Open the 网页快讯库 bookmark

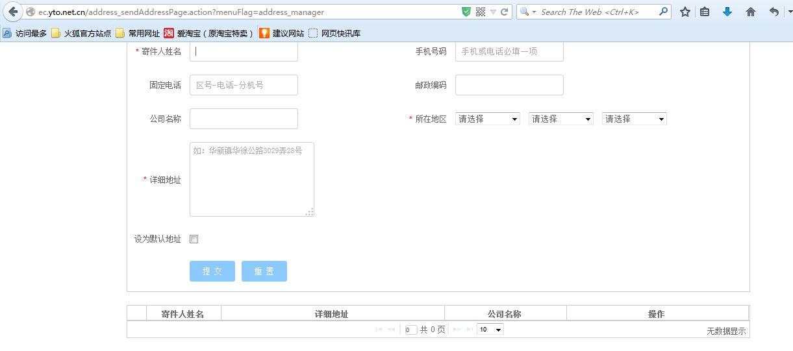click(x=334, y=33)
